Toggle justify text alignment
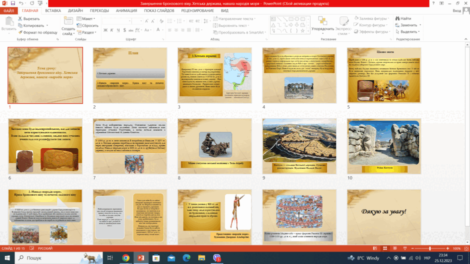The image size is (470, 264). 189,30
